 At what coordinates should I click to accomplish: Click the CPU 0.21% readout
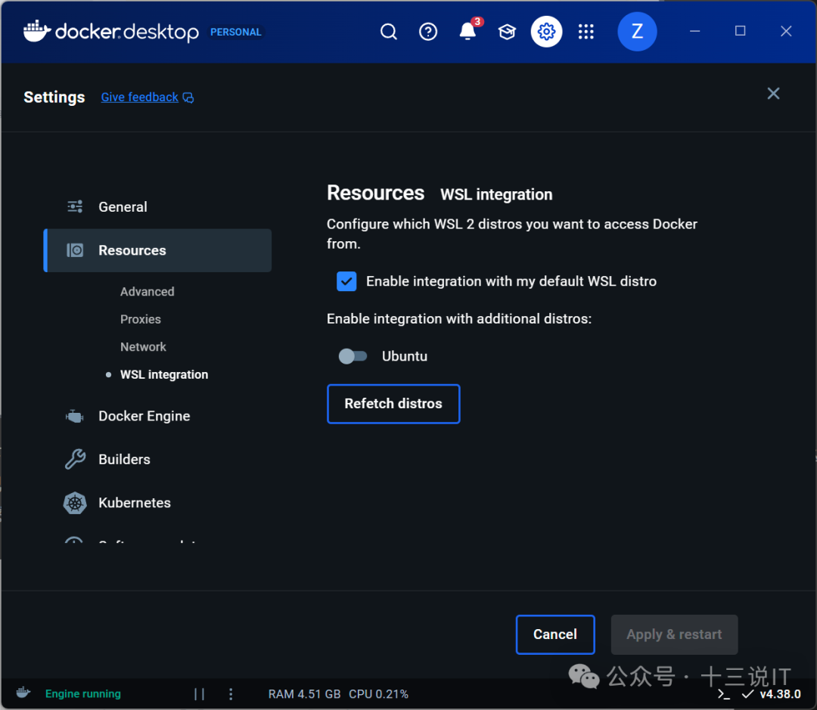pos(379,694)
